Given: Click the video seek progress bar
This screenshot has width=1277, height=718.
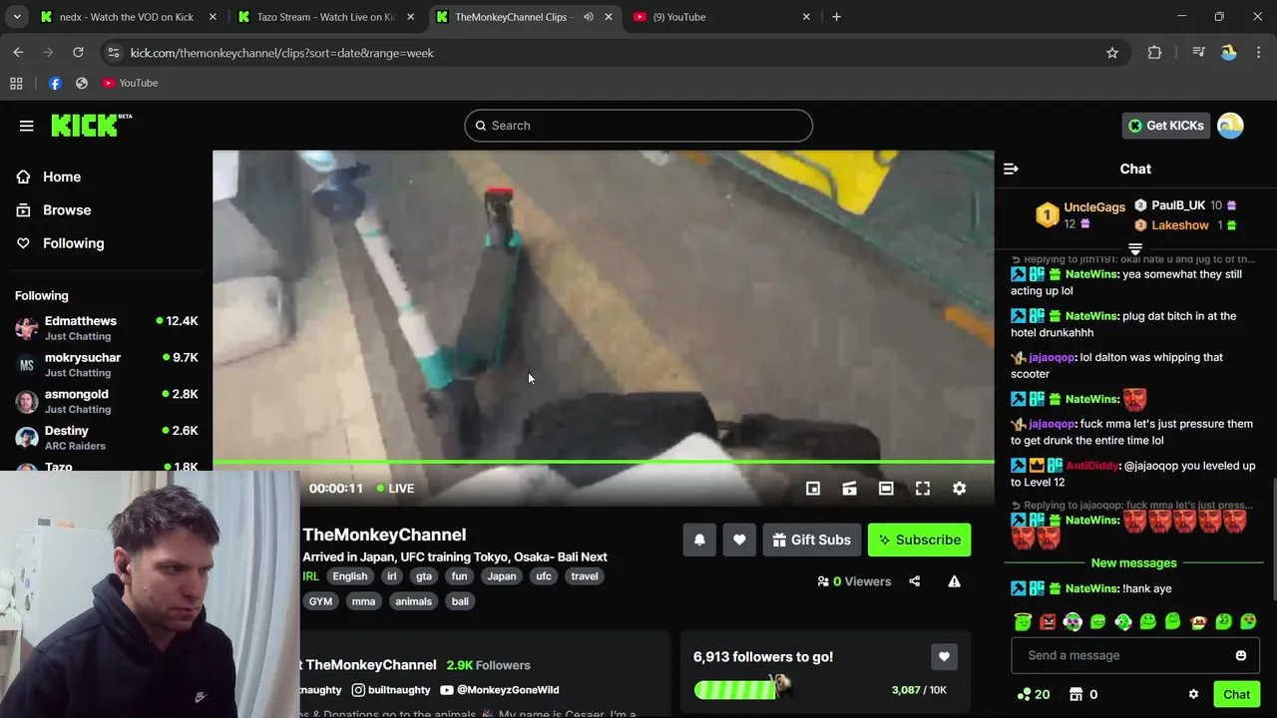Looking at the screenshot, I should pos(603,462).
